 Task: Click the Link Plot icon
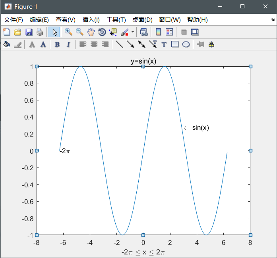coord(144,32)
